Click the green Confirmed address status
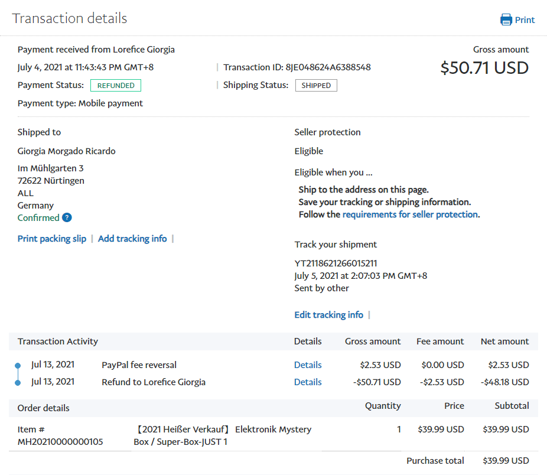The width and height of the screenshot is (547, 475). tap(38, 218)
